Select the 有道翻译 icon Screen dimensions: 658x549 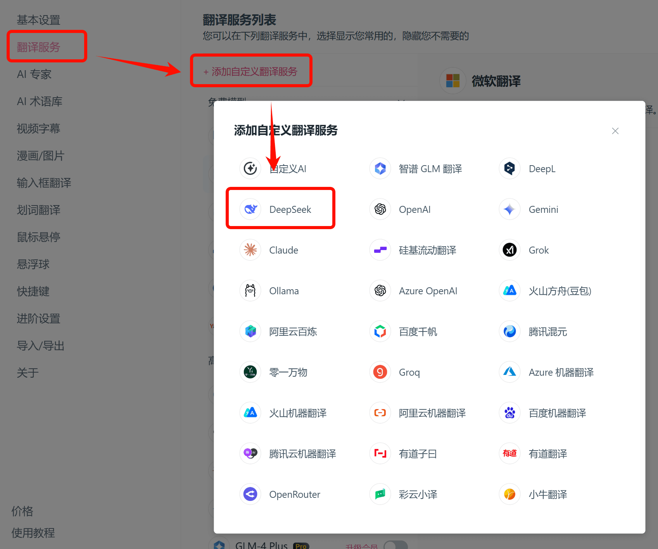click(509, 454)
